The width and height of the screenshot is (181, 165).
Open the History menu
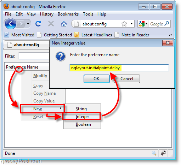coord(47,14)
